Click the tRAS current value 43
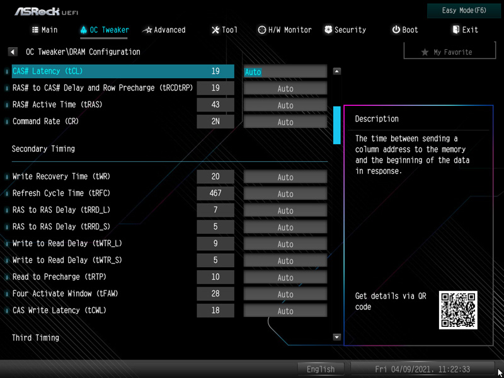The image size is (504, 378). click(x=215, y=105)
